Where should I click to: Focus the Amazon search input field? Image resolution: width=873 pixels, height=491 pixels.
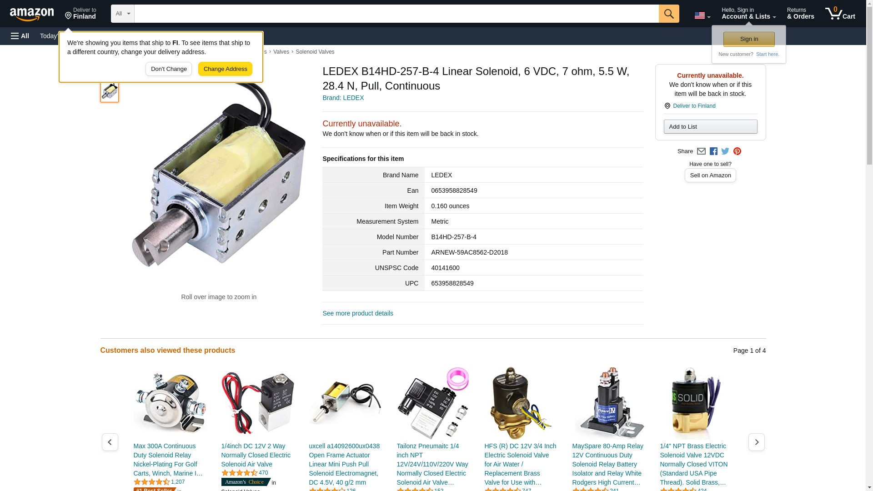pos(396,14)
